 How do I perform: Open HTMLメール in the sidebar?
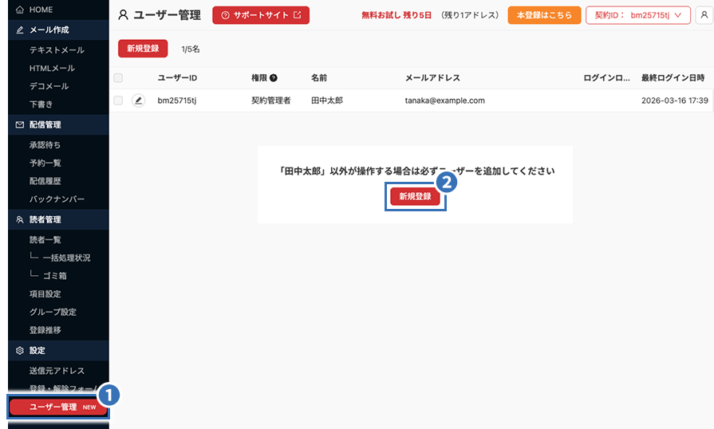[52, 69]
